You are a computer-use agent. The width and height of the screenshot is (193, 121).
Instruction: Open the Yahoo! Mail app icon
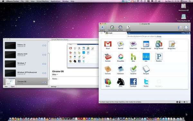click(x=133, y=45)
